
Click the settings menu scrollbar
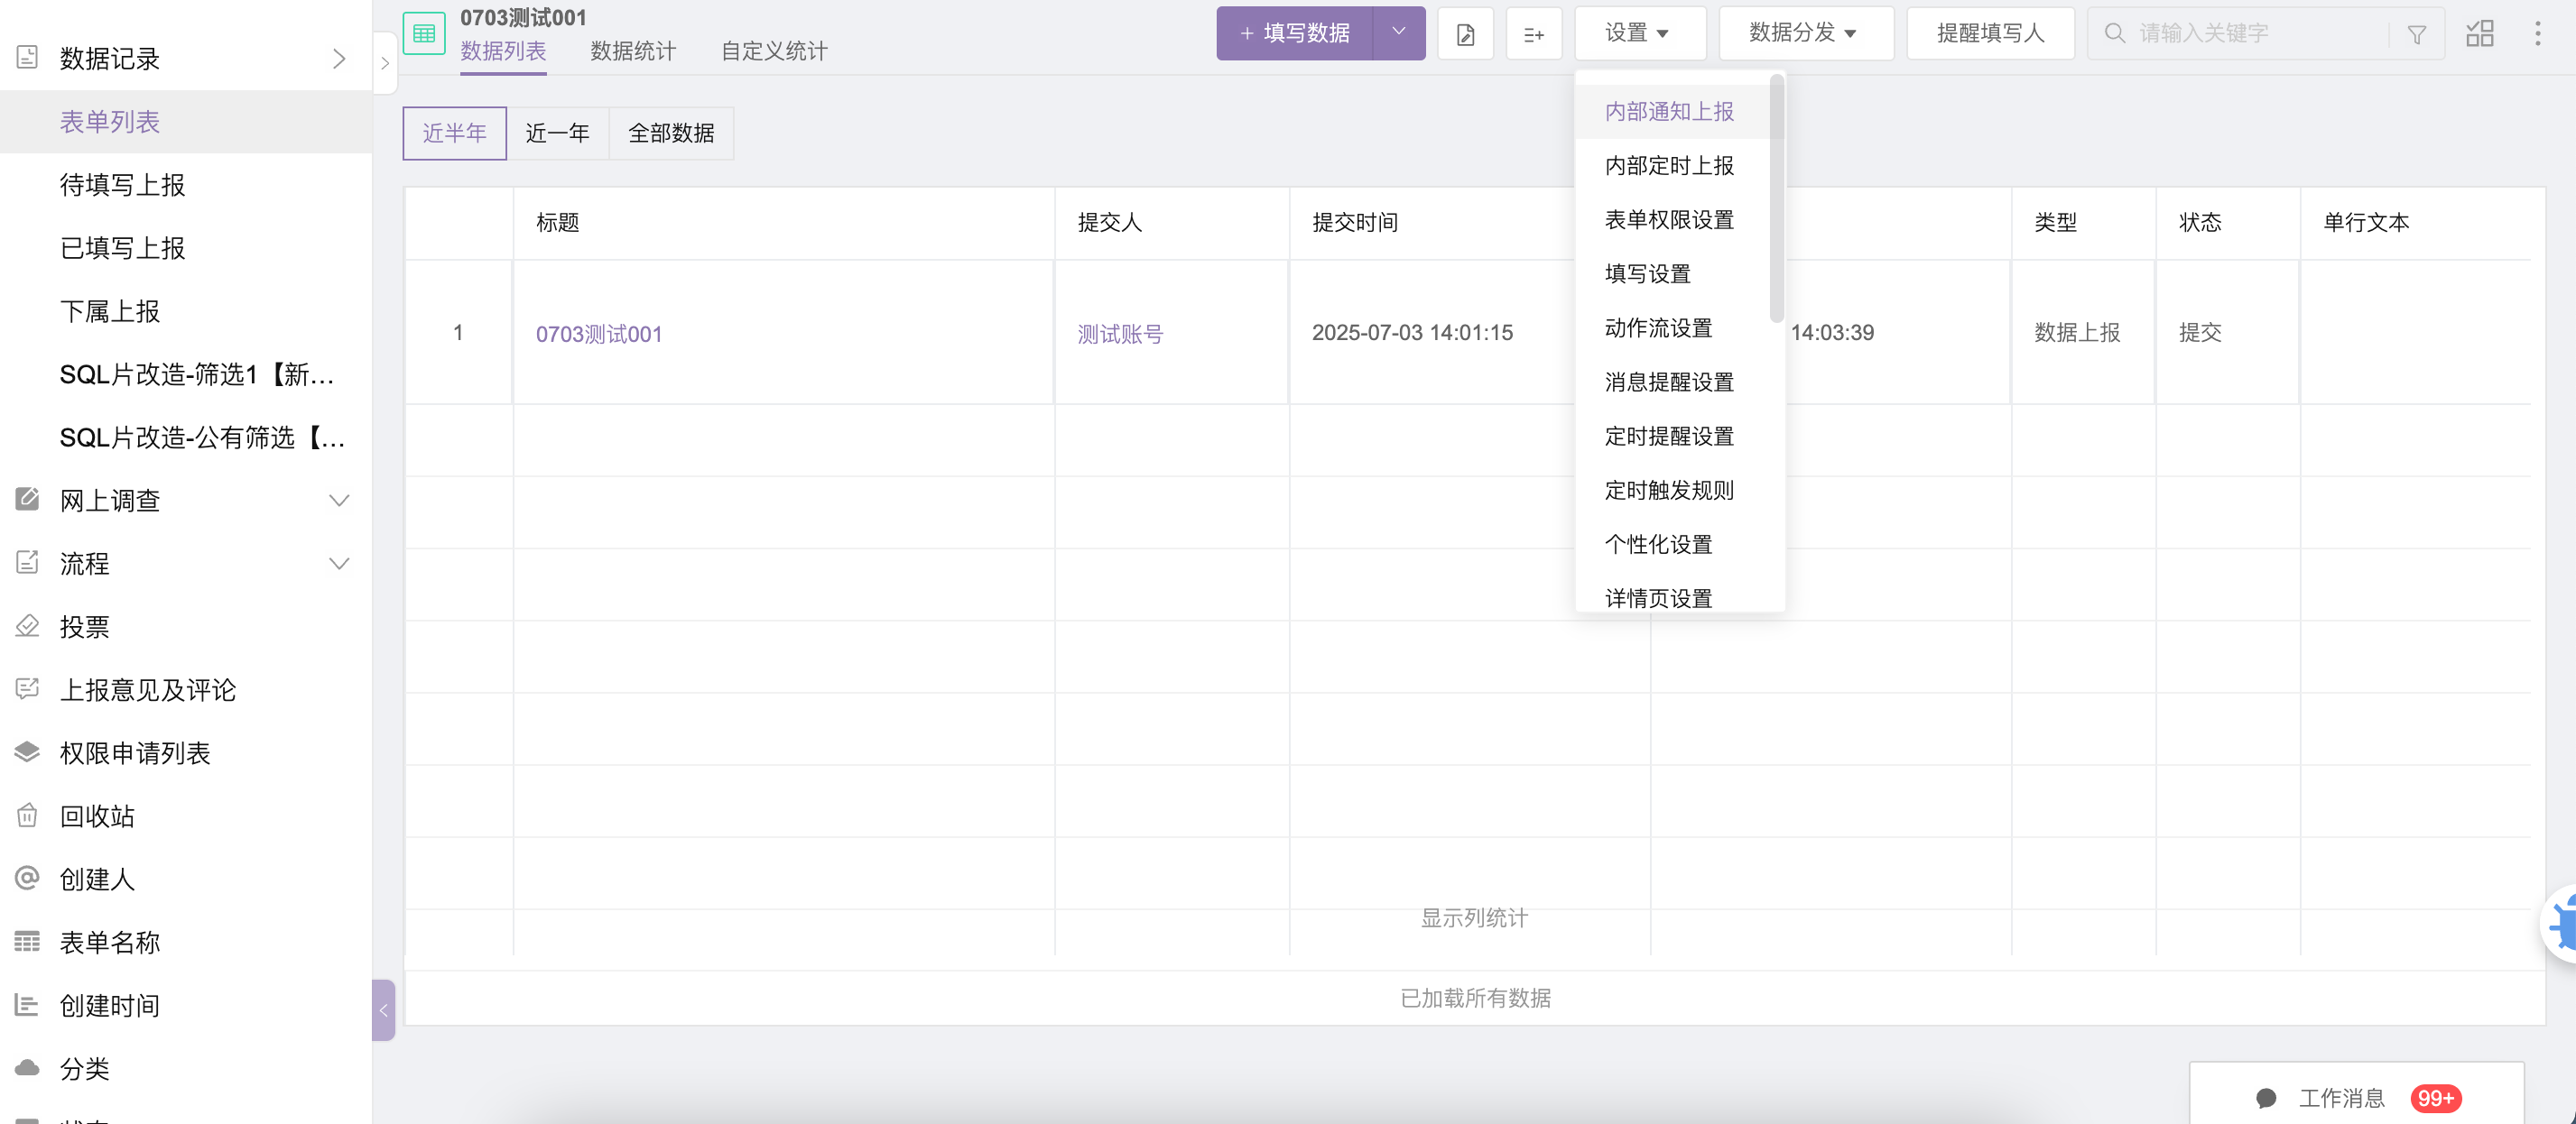(1776, 200)
